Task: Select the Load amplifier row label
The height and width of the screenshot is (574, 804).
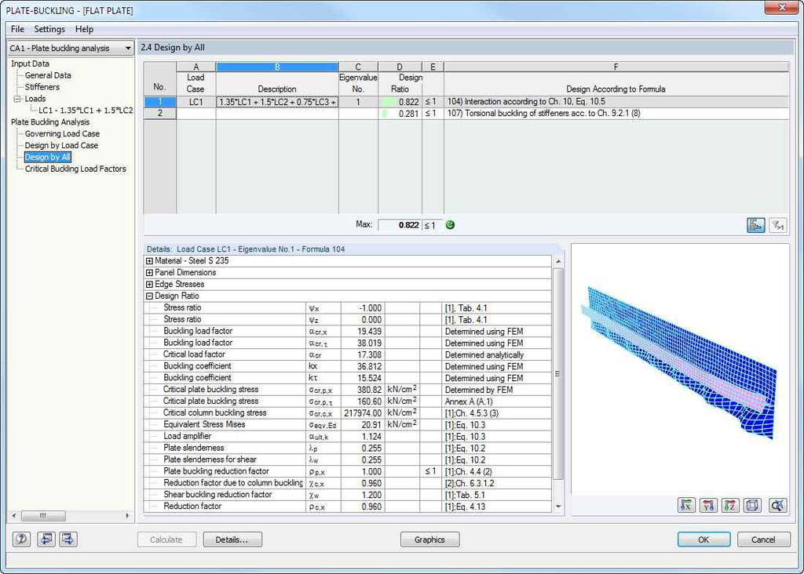Action: click(x=187, y=436)
